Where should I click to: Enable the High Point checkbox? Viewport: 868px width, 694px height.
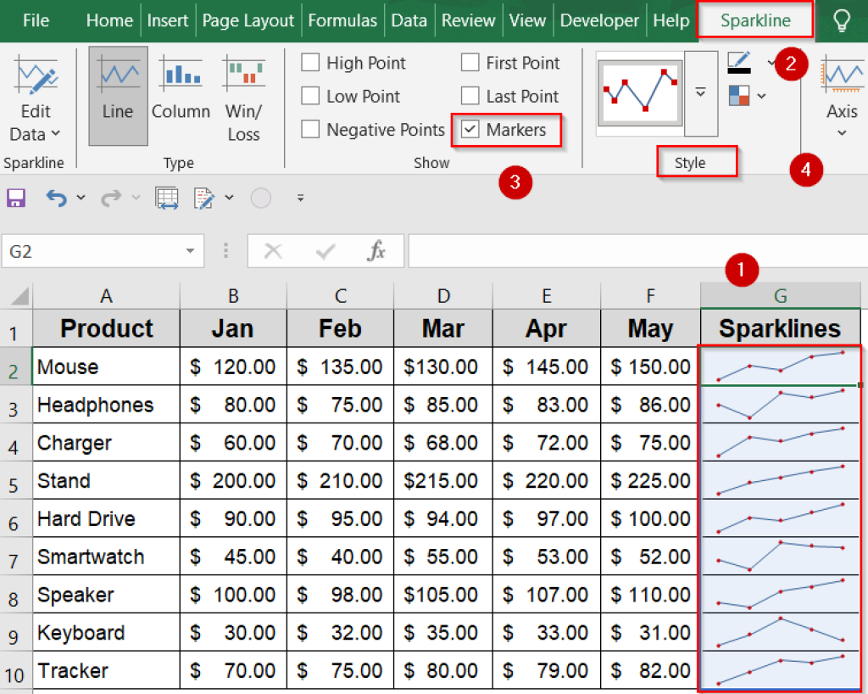point(310,63)
